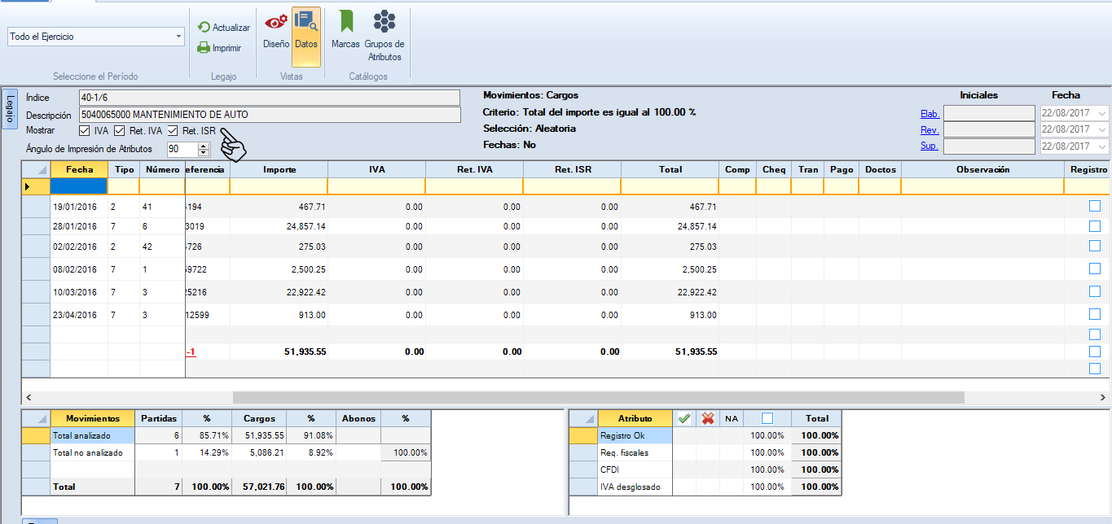
Task: Click the Imprimir printer icon
Action: coord(204,48)
